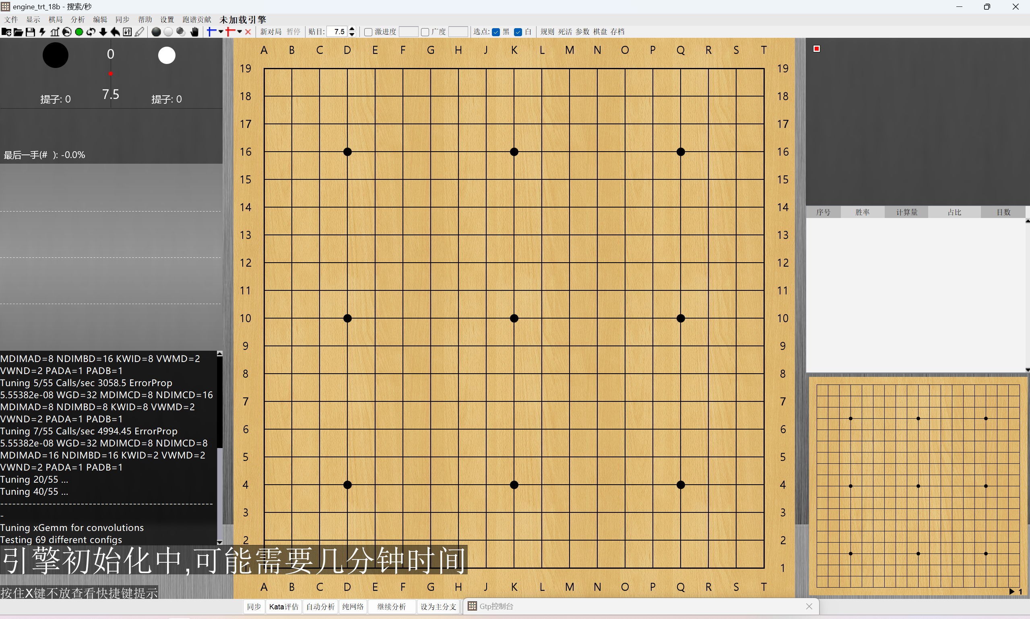This screenshot has width=1030, height=619.
Task: Open the 设置 menu
Action: tap(167, 20)
